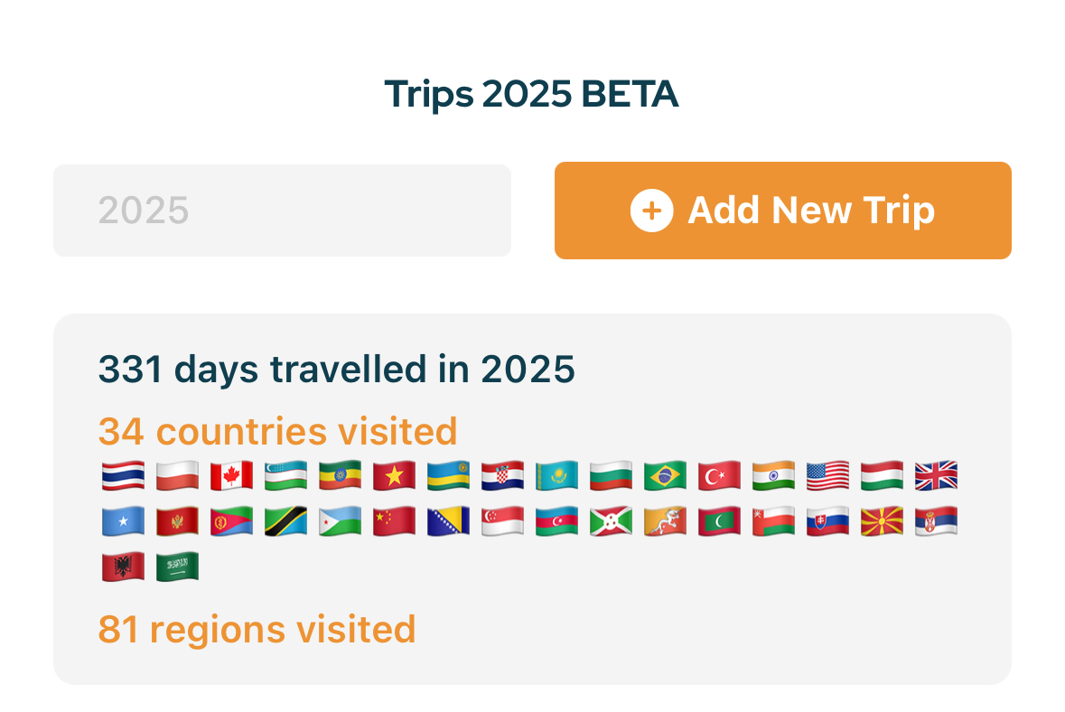Click the Thailand flag icon
The image size is (1065, 712).
(124, 476)
